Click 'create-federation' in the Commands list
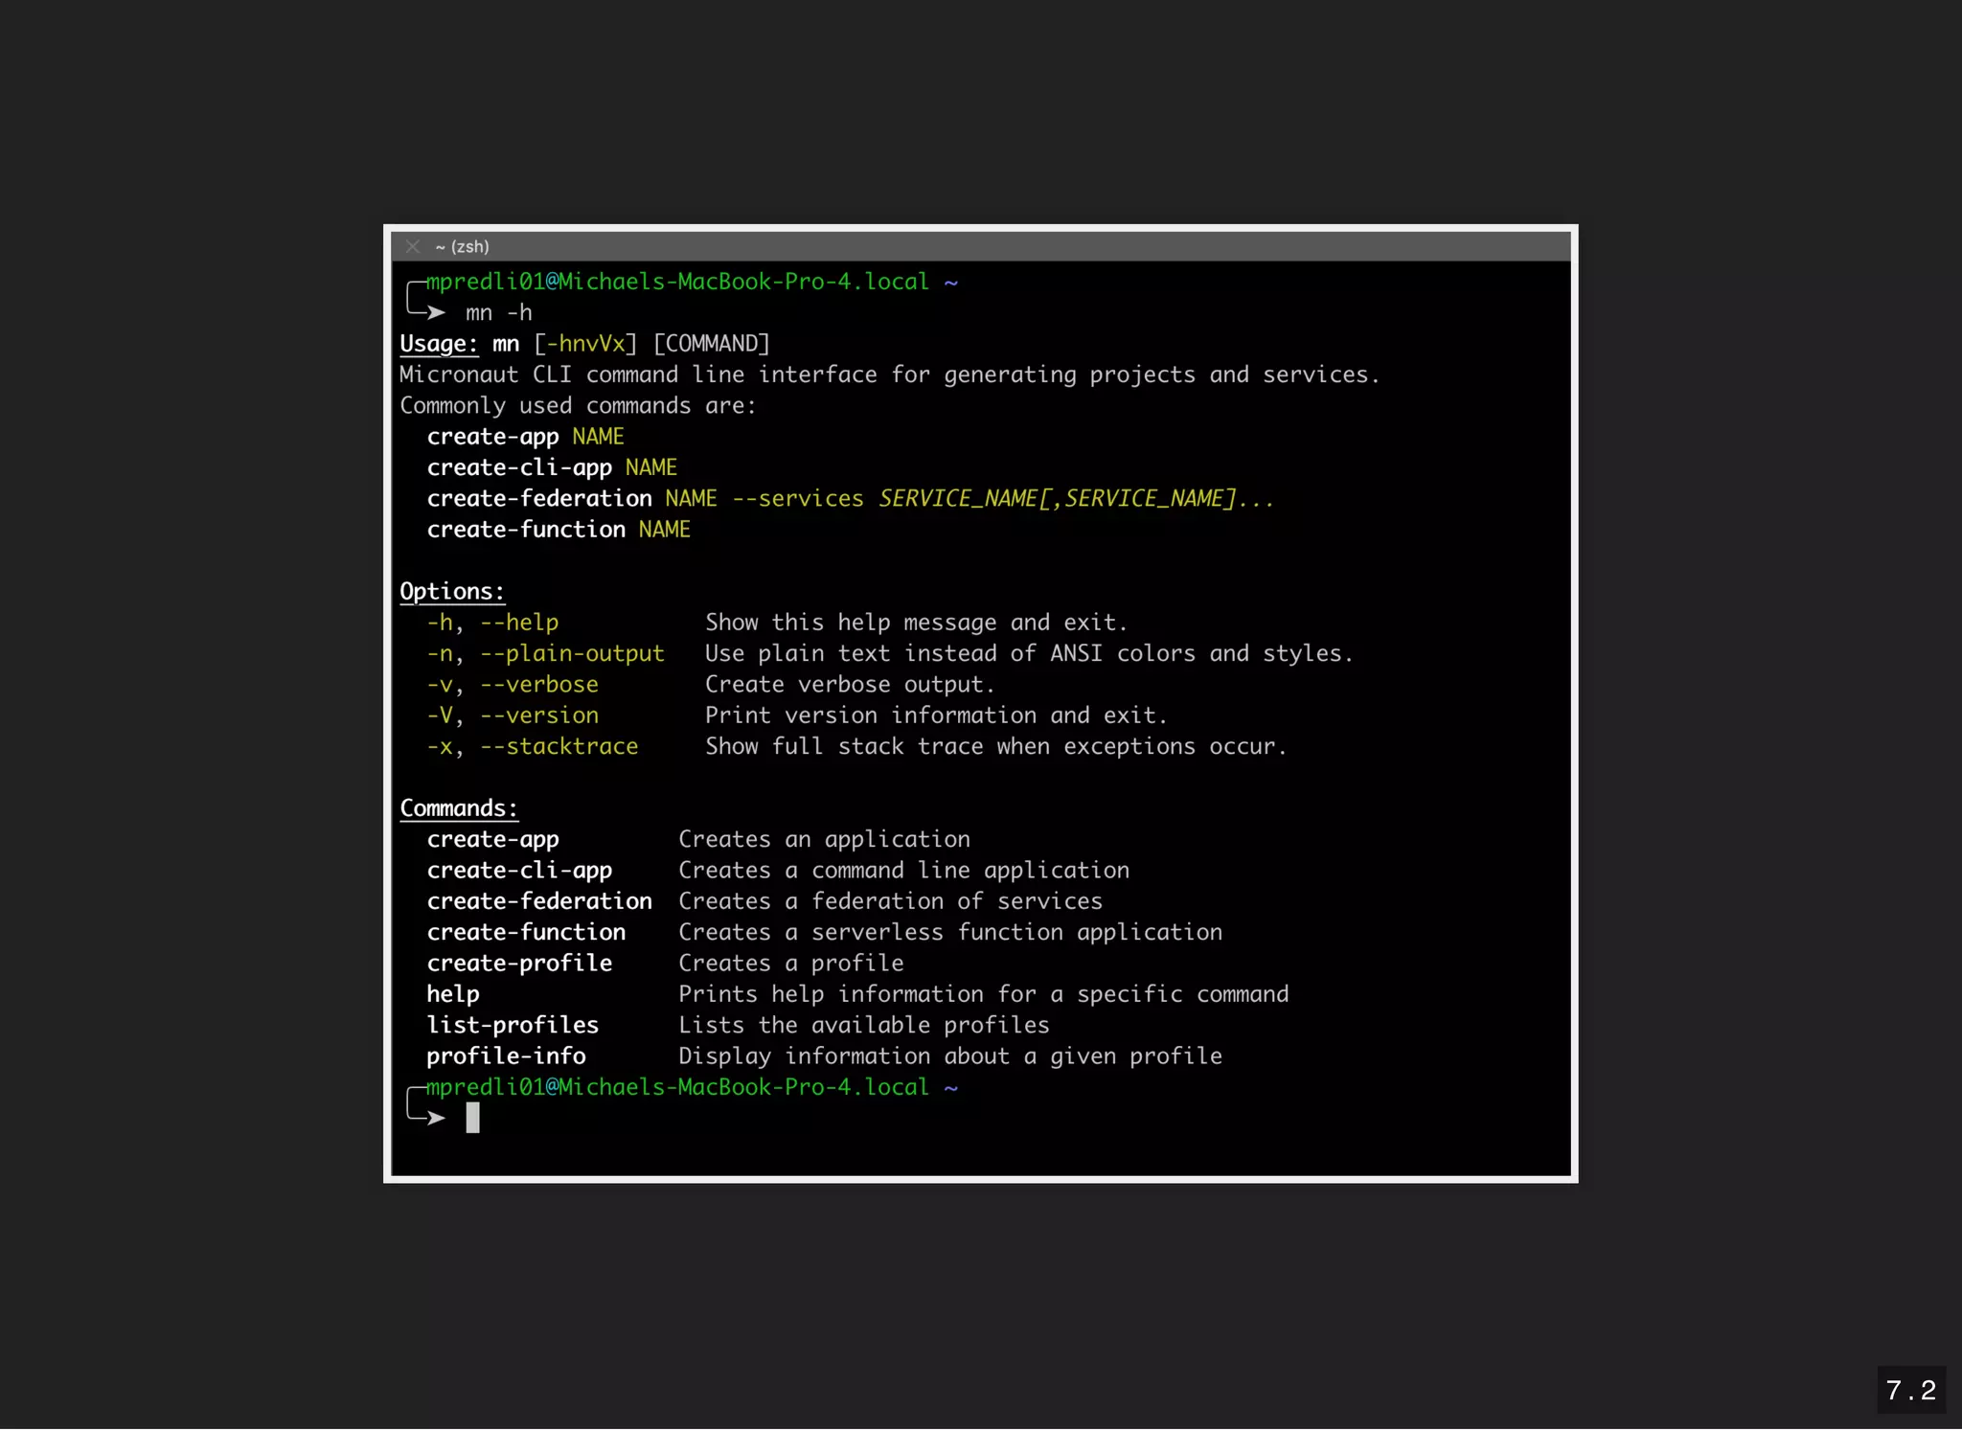Screen dimensions: 1962x1430 pos(539,901)
